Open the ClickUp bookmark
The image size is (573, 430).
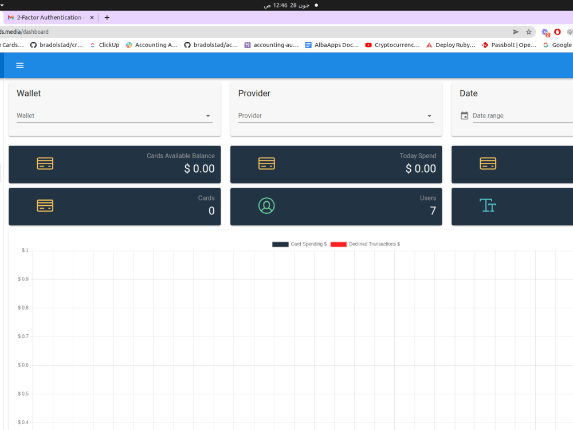105,45
